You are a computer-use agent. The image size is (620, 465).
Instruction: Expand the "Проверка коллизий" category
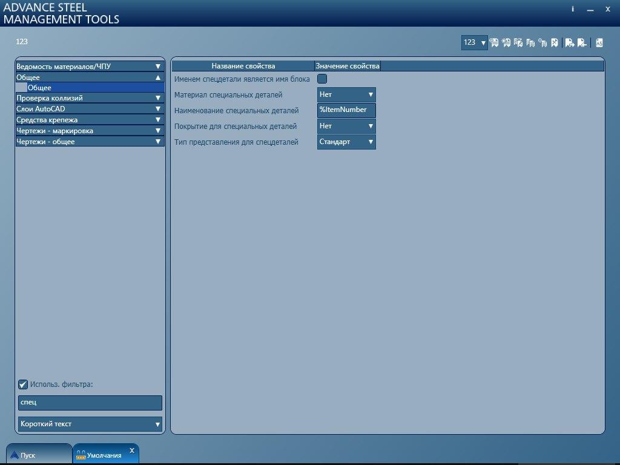click(x=90, y=98)
